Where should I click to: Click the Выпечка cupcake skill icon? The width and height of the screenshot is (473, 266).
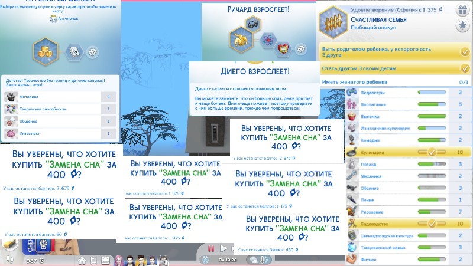click(x=351, y=116)
